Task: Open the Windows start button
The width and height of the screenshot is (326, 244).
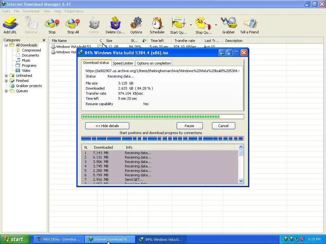Action: point(15,240)
